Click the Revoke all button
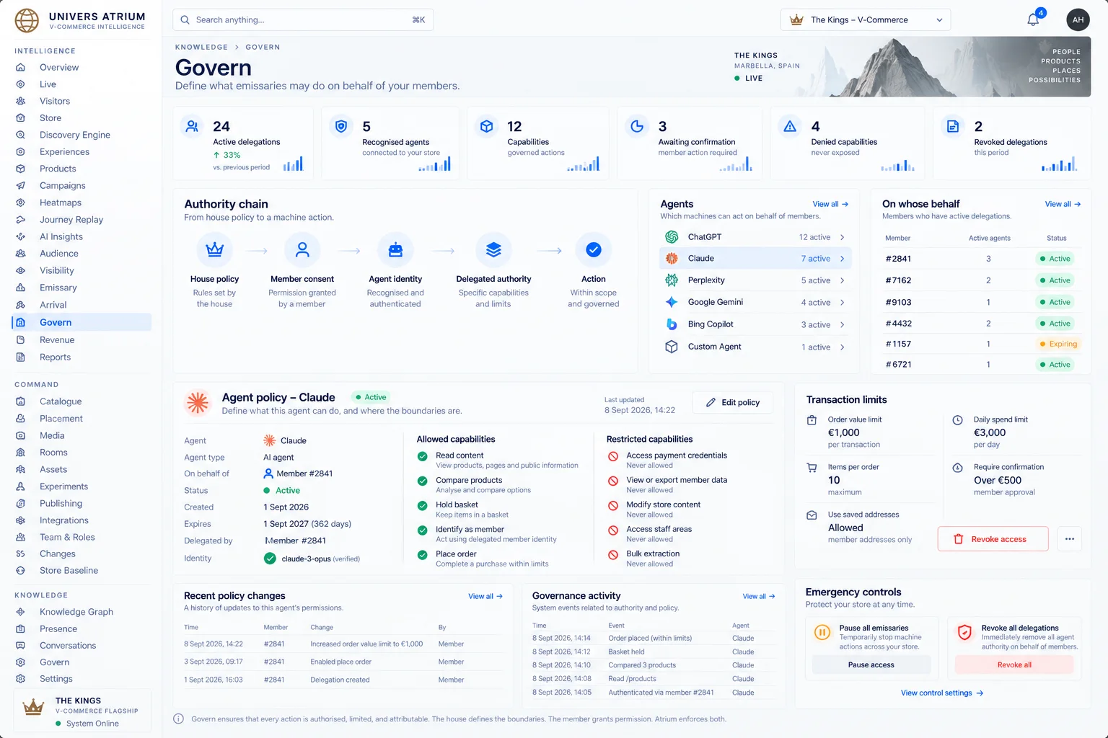The width and height of the screenshot is (1108, 738). click(1014, 664)
